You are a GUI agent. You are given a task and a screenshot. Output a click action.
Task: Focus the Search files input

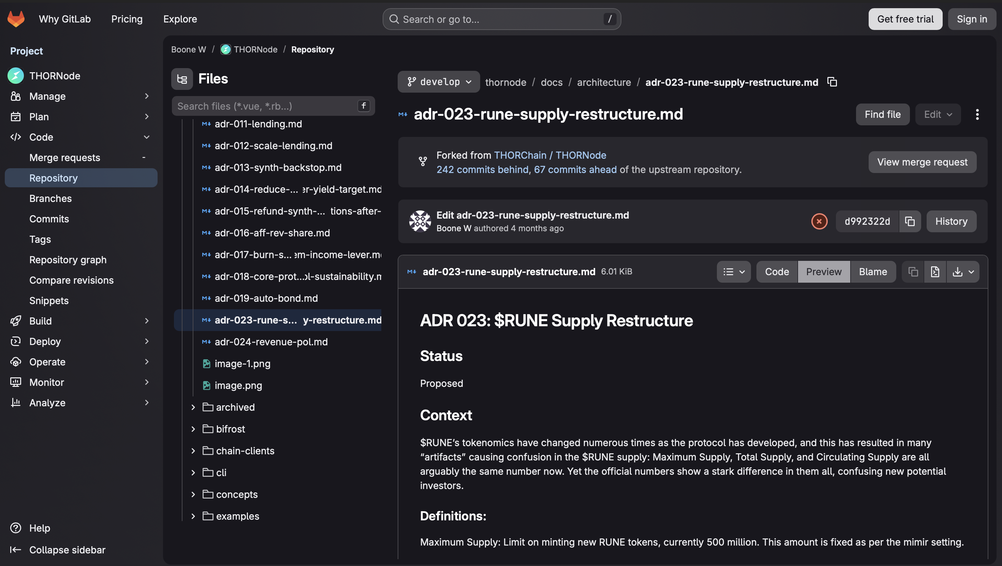[273, 106]
